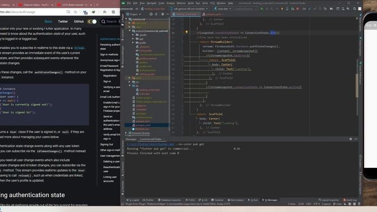Open the Layout Inspector tool window
This screenshot has height=212, width=377.
coord(329,200)
